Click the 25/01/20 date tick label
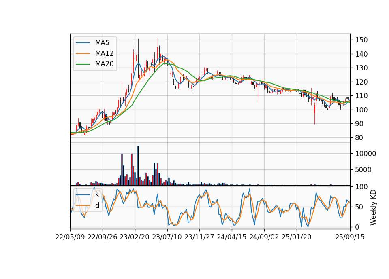The image size is (389, 279). click(297, 237)
